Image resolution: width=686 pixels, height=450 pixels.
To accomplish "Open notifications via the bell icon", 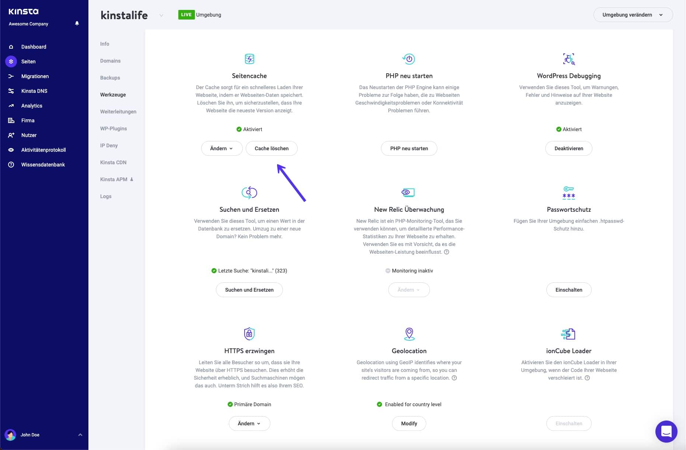I will pos(77,23).
